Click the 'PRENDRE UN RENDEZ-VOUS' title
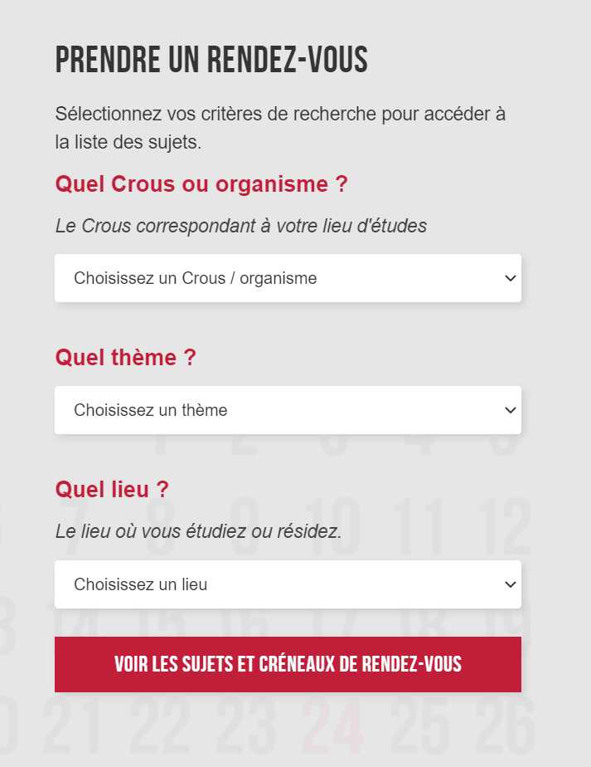The height and width of the screenshot is (767, 591). click(211, 59)
